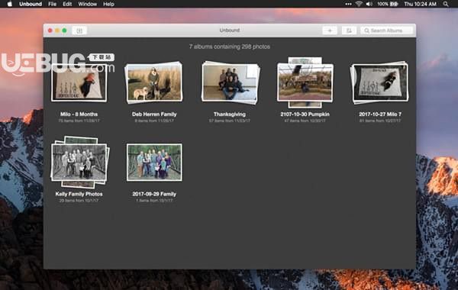This screenshot has height=290, width=458.
Task: Click the 'Thanksgiving' album title
Action: [230, 114]
